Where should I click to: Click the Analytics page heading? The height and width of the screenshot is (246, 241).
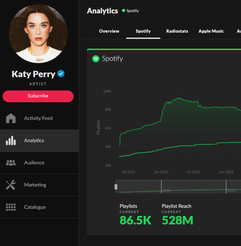coord(102,11)
